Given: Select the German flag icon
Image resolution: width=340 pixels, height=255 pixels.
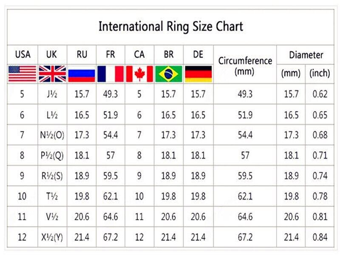Looking at the screenshot, I should pyautogui.click(x=198, y=74).
